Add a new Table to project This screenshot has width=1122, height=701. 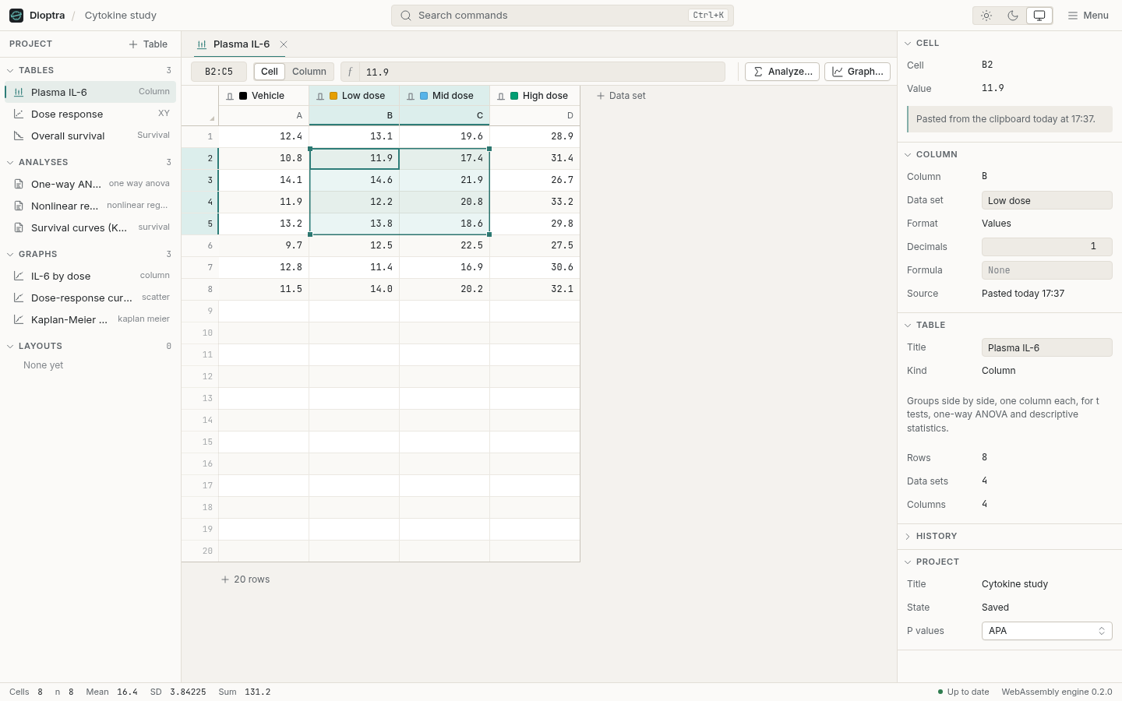(x=148, y=44)
